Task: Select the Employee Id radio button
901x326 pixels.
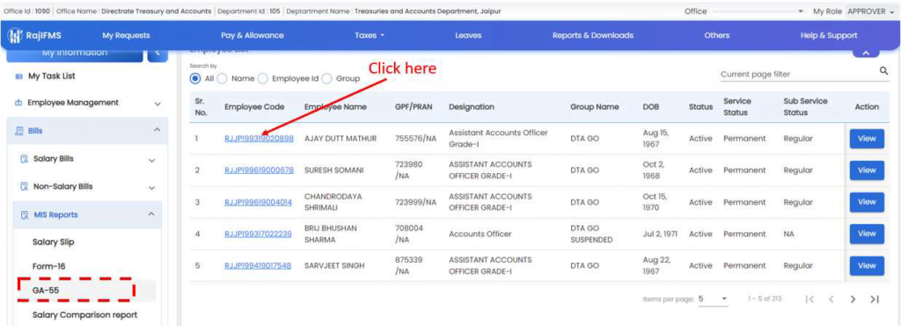Action: coord(262,78)
